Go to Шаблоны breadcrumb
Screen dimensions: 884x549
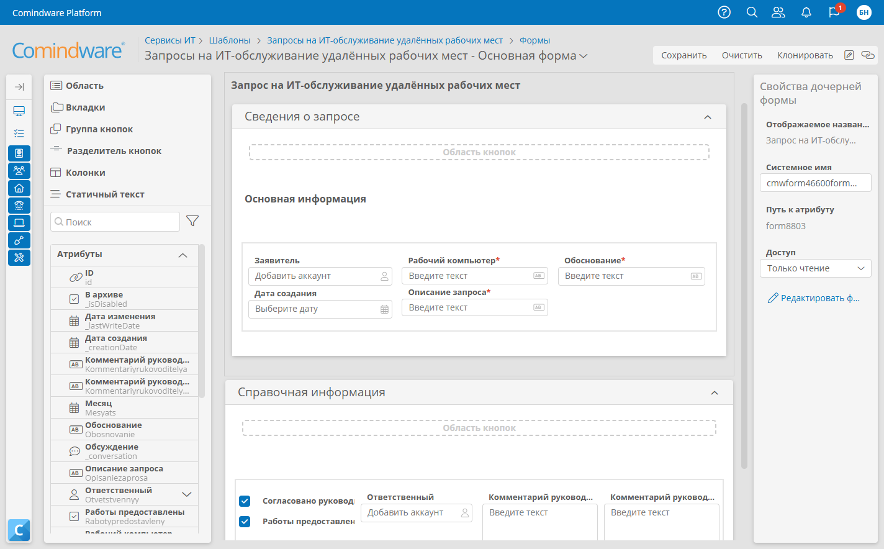(x=230, y=40)
